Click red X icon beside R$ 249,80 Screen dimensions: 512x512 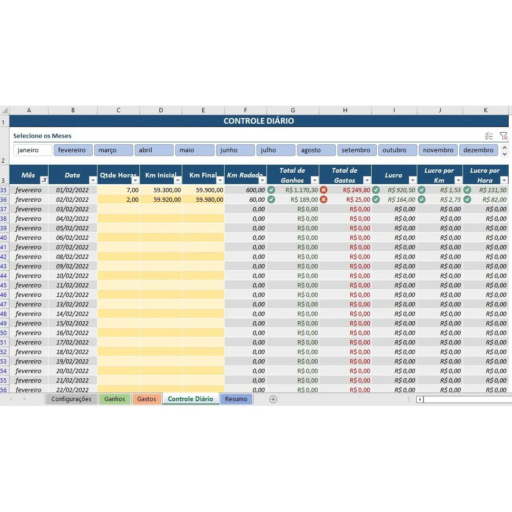pyautogui.click(x=324, y=190)
